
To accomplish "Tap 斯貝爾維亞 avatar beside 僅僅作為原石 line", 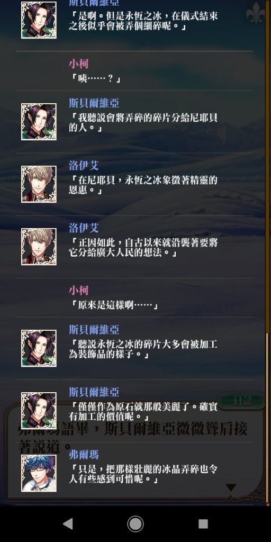I will click(39, 411).
